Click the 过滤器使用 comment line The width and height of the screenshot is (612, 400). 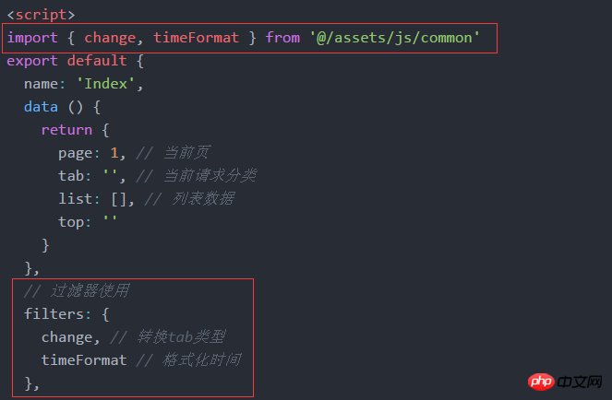pyautogui.click(x=77, y=291)
